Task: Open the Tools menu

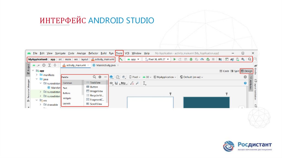Action: point(119,53)
